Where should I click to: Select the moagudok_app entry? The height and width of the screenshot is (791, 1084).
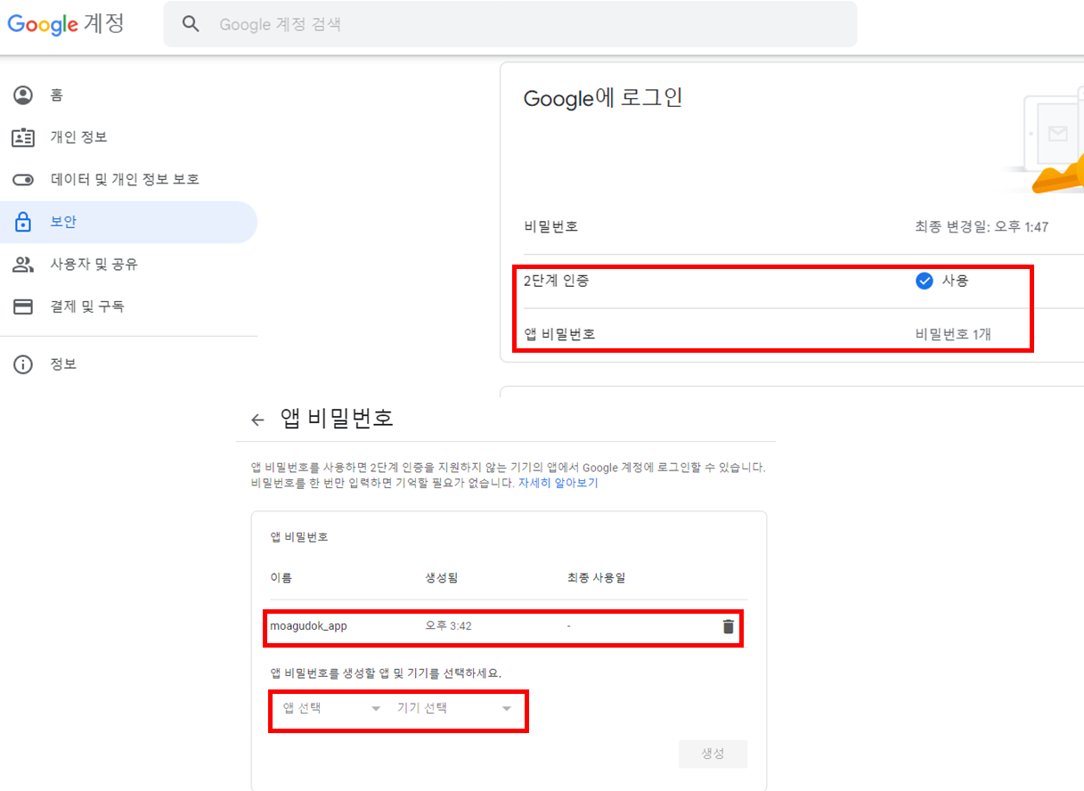[308, 626]
